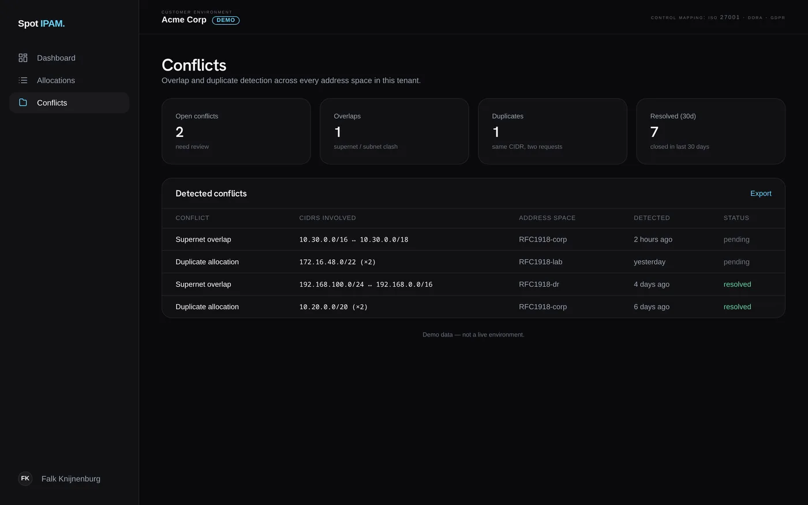808x505 pixels.
Task: Click Duplicate allocation in the 172.16.48.0/22 row
Action: pos(207,262)
